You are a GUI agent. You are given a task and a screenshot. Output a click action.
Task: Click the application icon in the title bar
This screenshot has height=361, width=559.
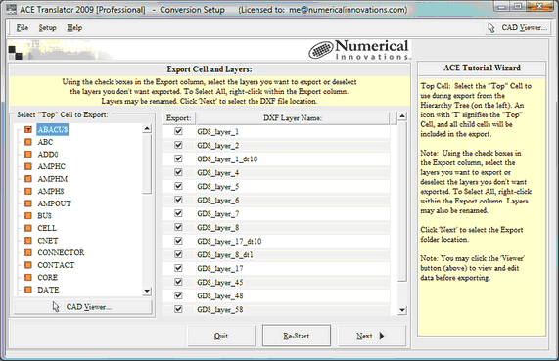(x=11, y=9)
